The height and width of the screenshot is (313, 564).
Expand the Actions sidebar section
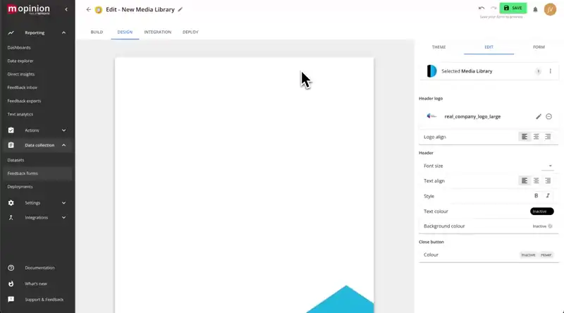coord(63,130)
